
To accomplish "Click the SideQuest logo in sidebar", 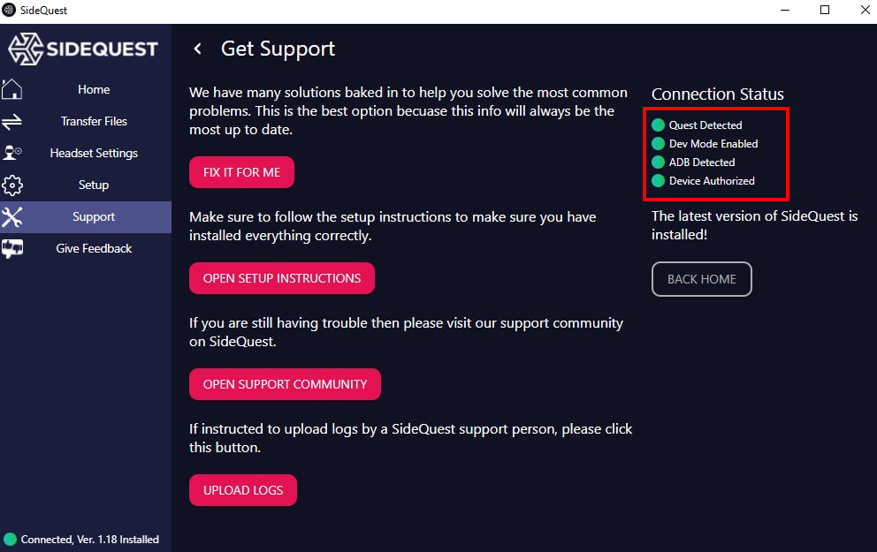I will (83, 49).
